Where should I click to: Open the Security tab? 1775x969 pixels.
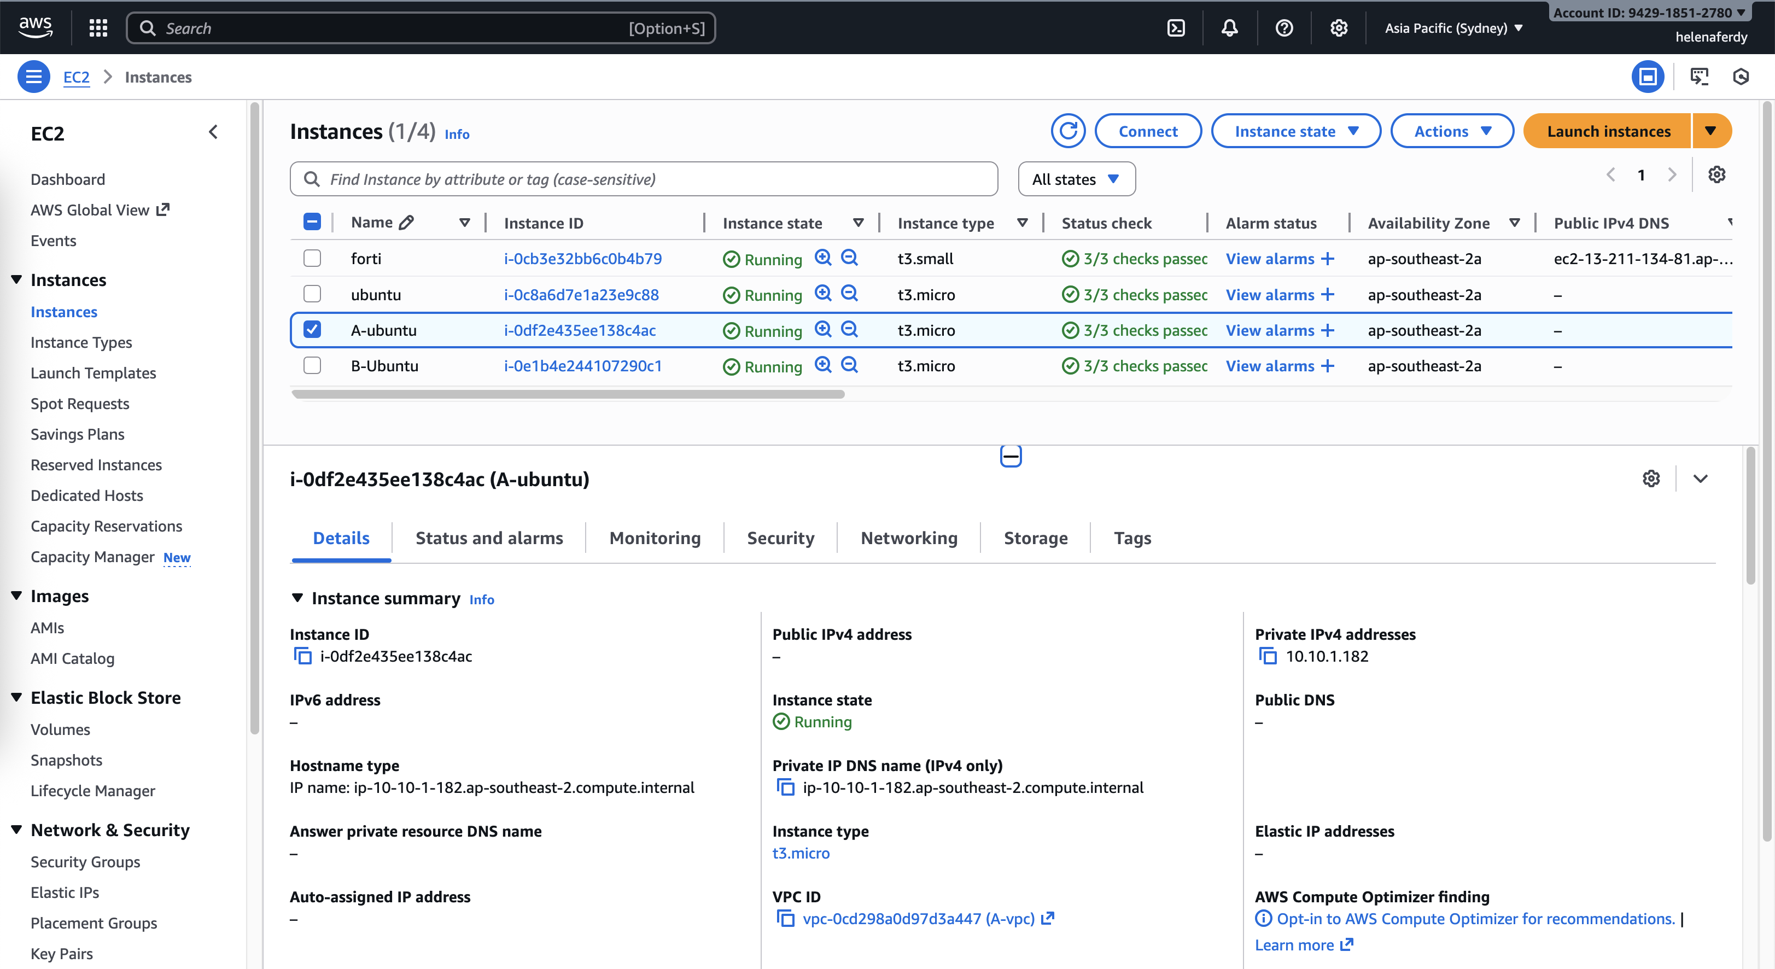[780, 538]
